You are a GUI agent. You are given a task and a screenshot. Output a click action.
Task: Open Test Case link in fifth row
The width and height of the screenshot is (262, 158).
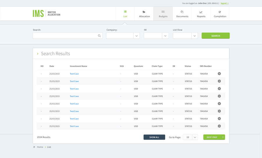pyautogui.click(x=74, y=104)
